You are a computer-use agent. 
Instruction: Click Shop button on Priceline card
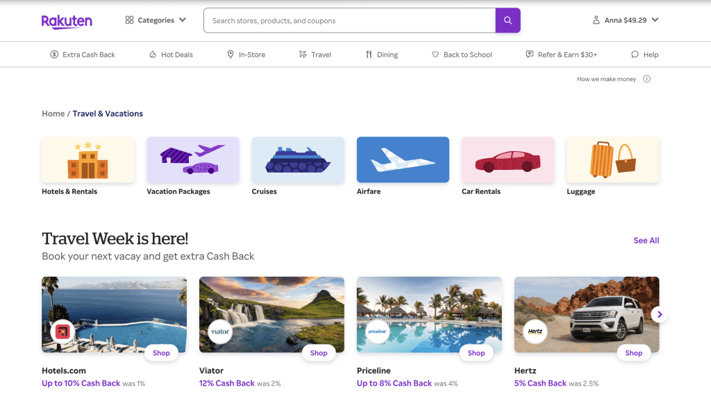(x=476, y=353)
